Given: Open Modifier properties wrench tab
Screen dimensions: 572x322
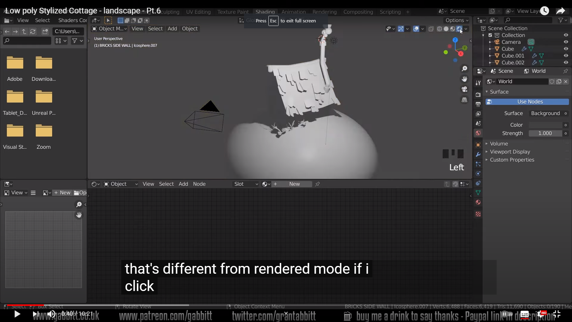Looking at the screenshot, I should [478, 154].
